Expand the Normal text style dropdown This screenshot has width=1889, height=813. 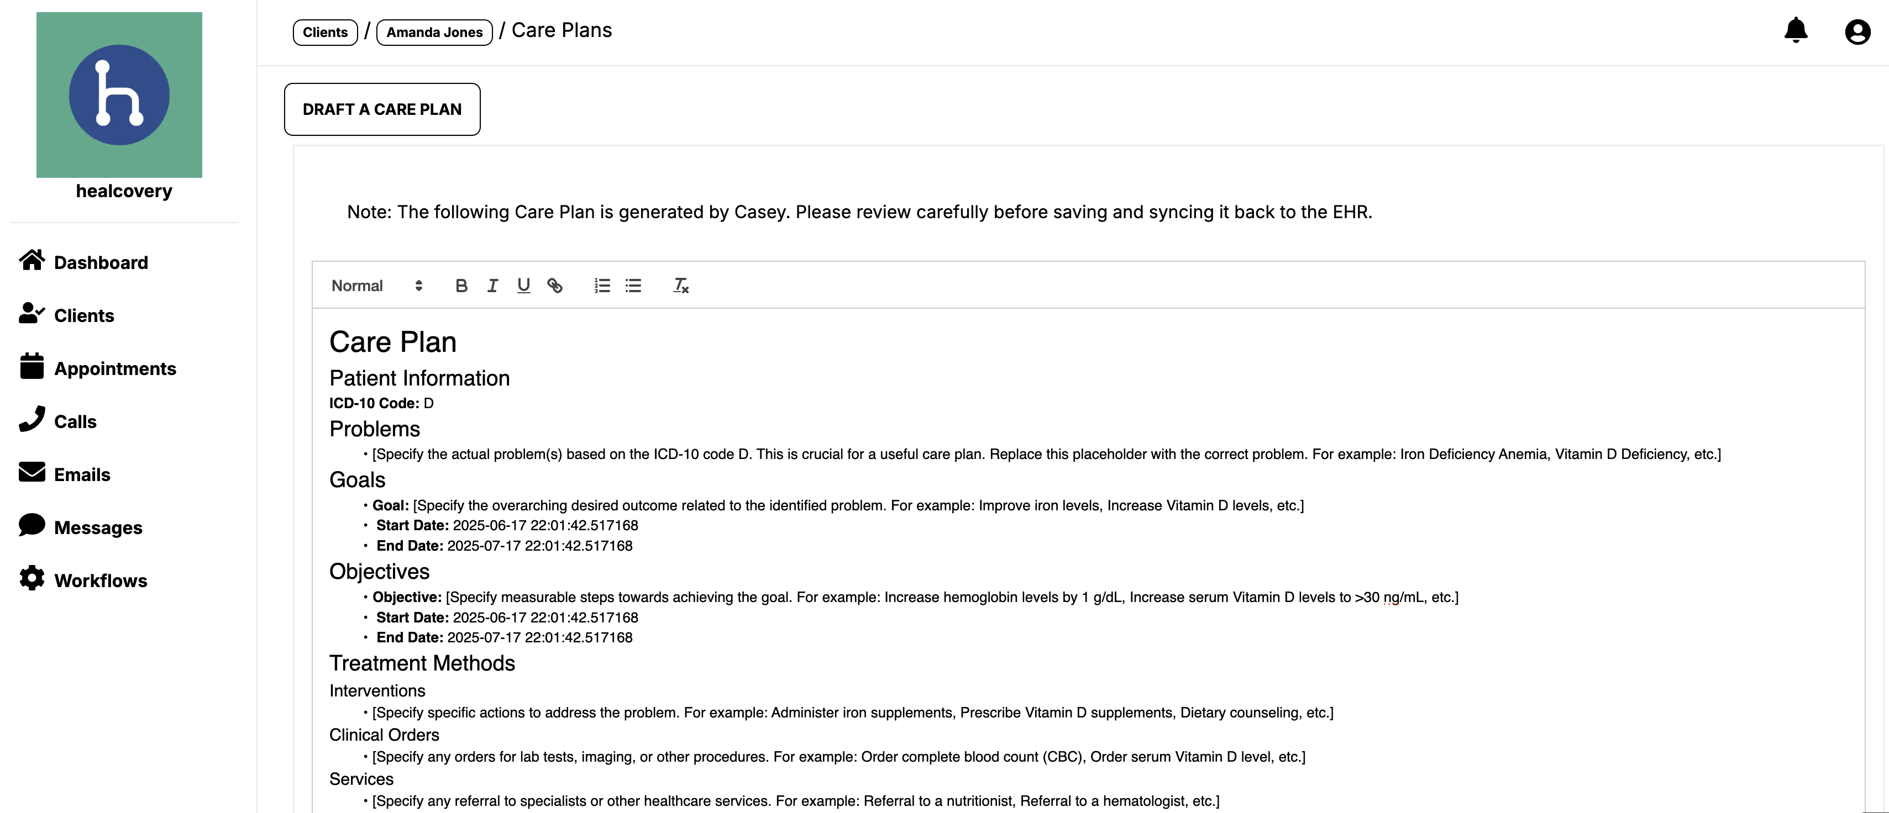click(x=377, y=286)
